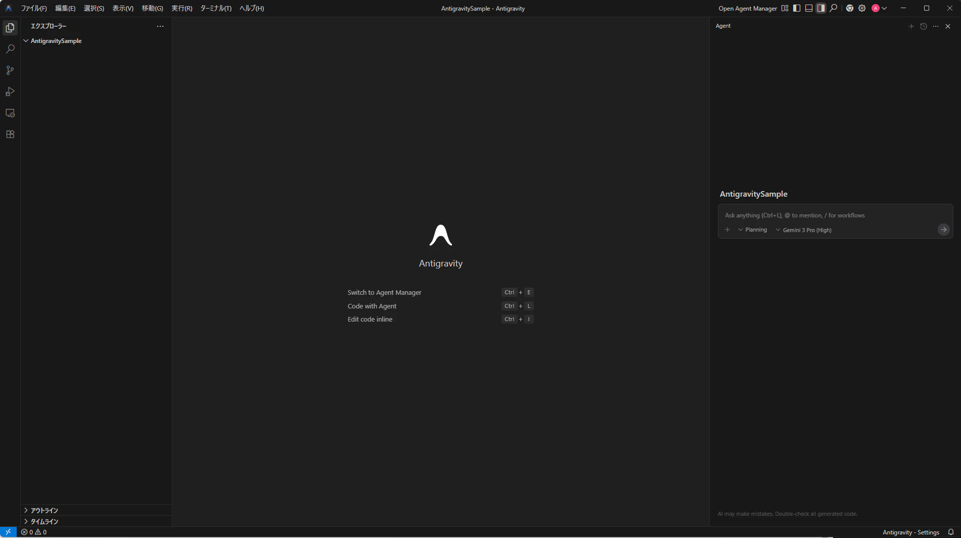This screenshot has width=961, height=538.
Task: Click Antigravity - Settings in the status bar
Action: (x=911, y=532)
